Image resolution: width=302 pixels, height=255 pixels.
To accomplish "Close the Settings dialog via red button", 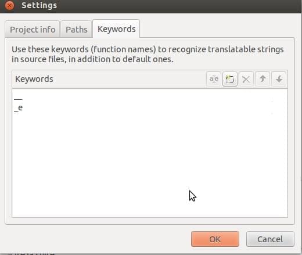I will [9, 5].
